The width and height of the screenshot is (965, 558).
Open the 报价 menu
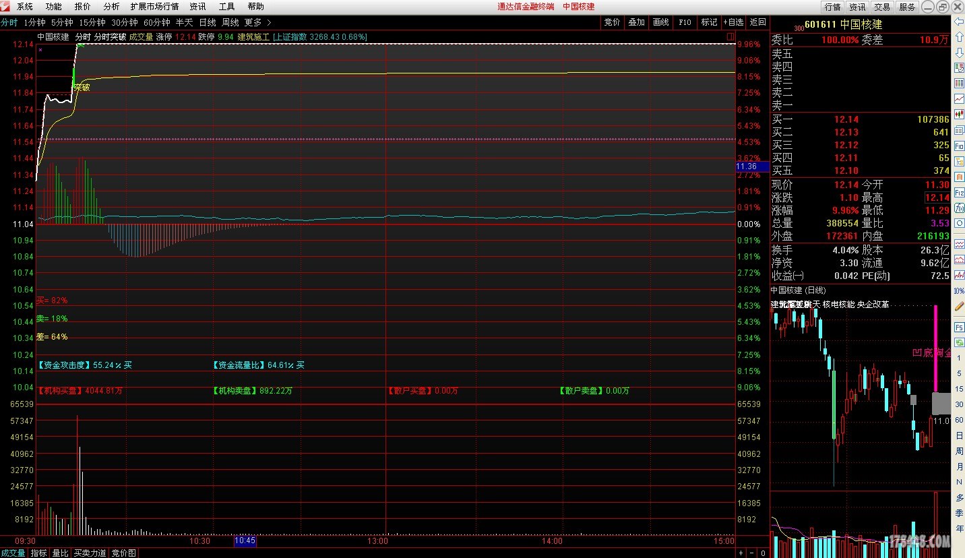(82, 6)
